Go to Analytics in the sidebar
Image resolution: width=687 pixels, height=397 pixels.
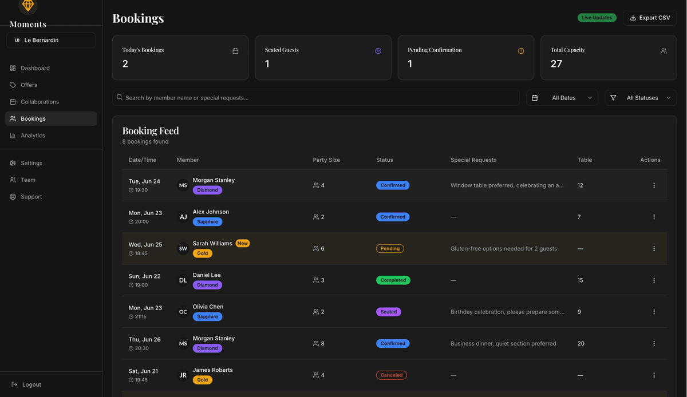33,136
